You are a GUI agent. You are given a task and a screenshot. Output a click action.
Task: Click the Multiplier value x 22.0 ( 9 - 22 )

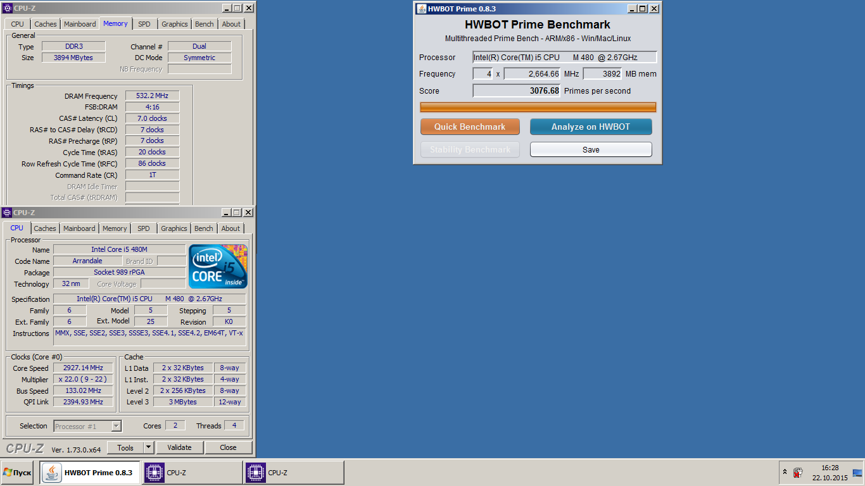[84, 379]
